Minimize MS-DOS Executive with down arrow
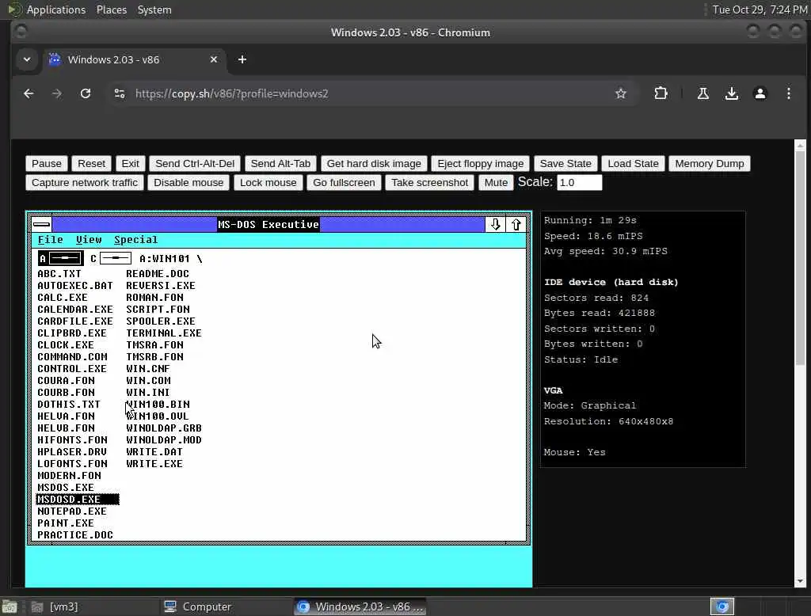The height and width of the screenshot is (616, 811). tap(495, 224)
